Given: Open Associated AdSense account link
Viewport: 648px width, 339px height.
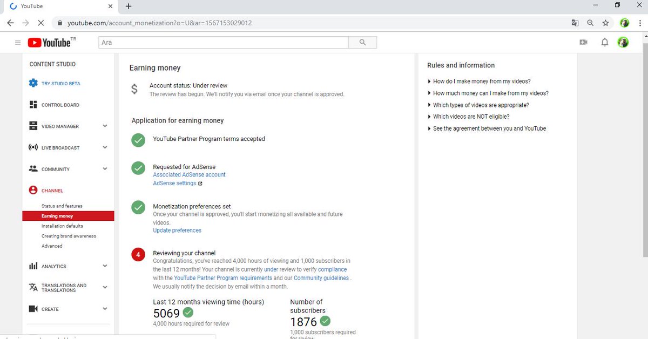Looking at the screenshot, I should [189, 175].
